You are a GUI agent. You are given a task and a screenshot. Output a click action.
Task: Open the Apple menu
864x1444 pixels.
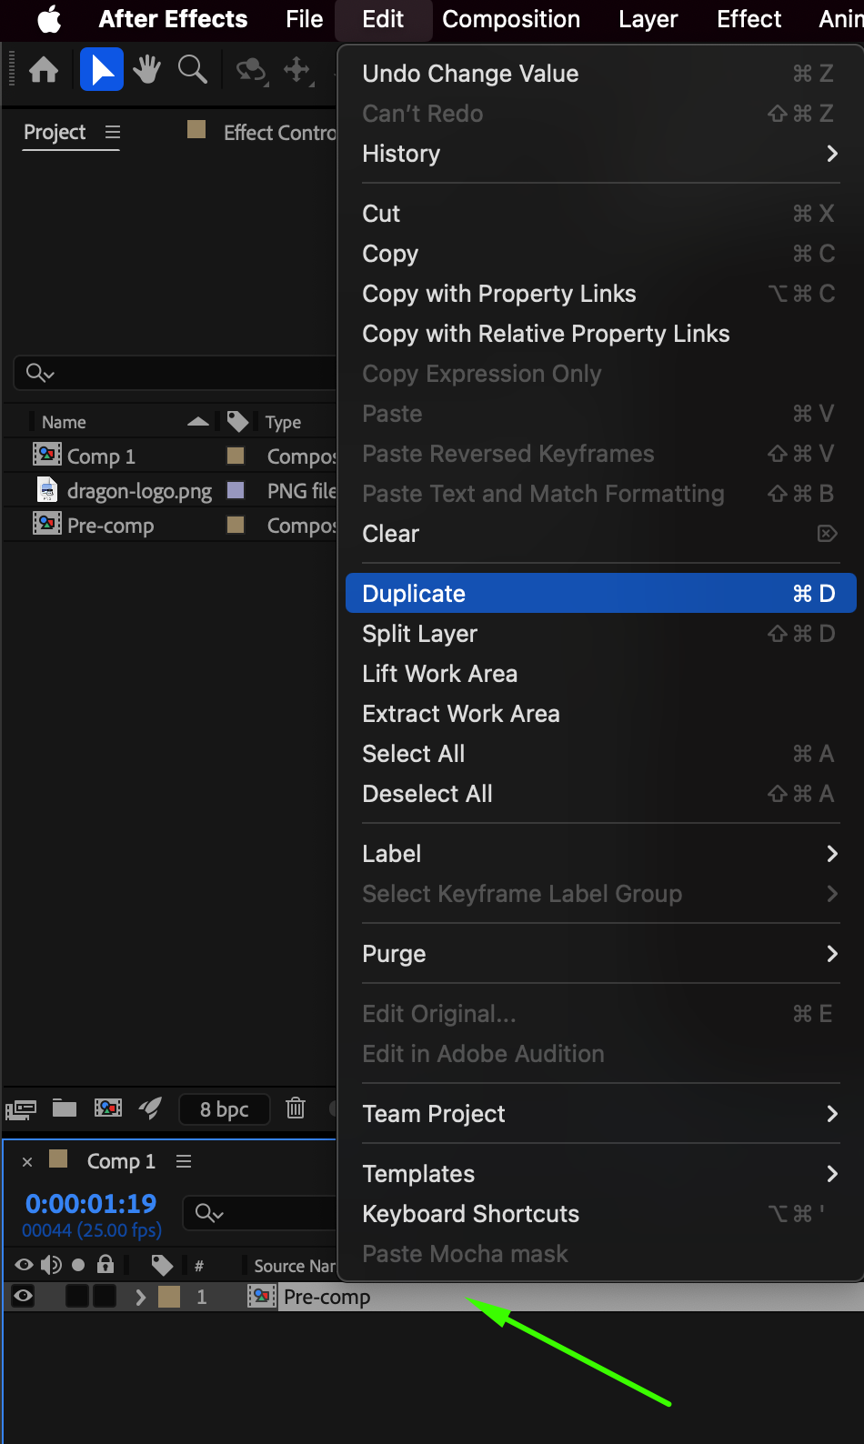pyautogui.click(x=50, y=19)
